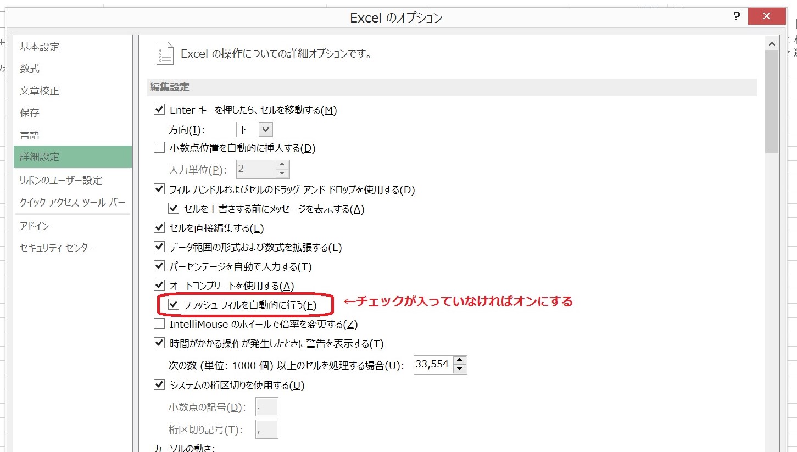Image resolution: width=797 pixels, height=452 pixels.
Task: Toggle データ範囲の形式および数式を拡張する checkbox
Action: 159,247
